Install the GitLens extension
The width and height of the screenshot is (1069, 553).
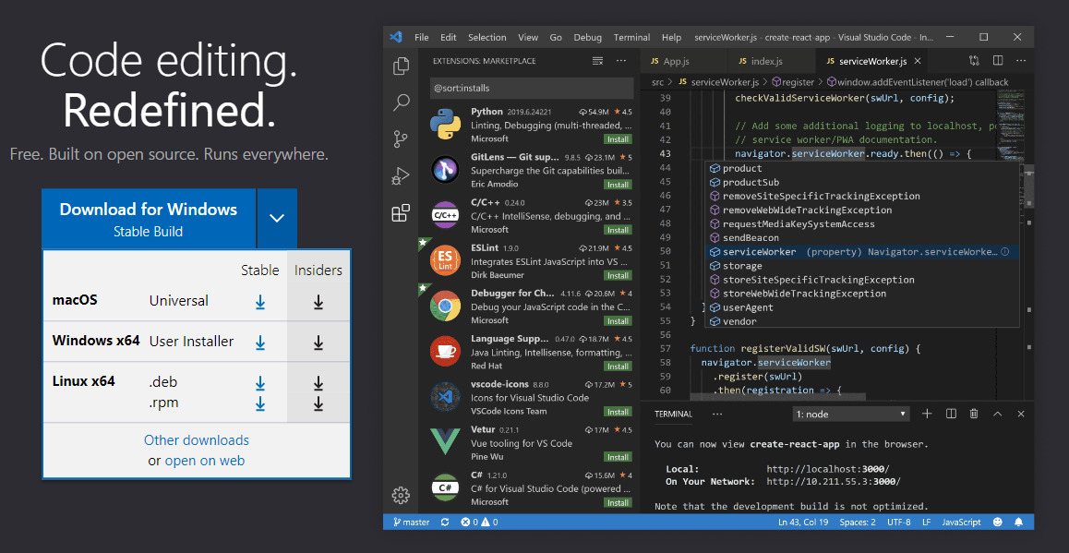coord(618,184)
